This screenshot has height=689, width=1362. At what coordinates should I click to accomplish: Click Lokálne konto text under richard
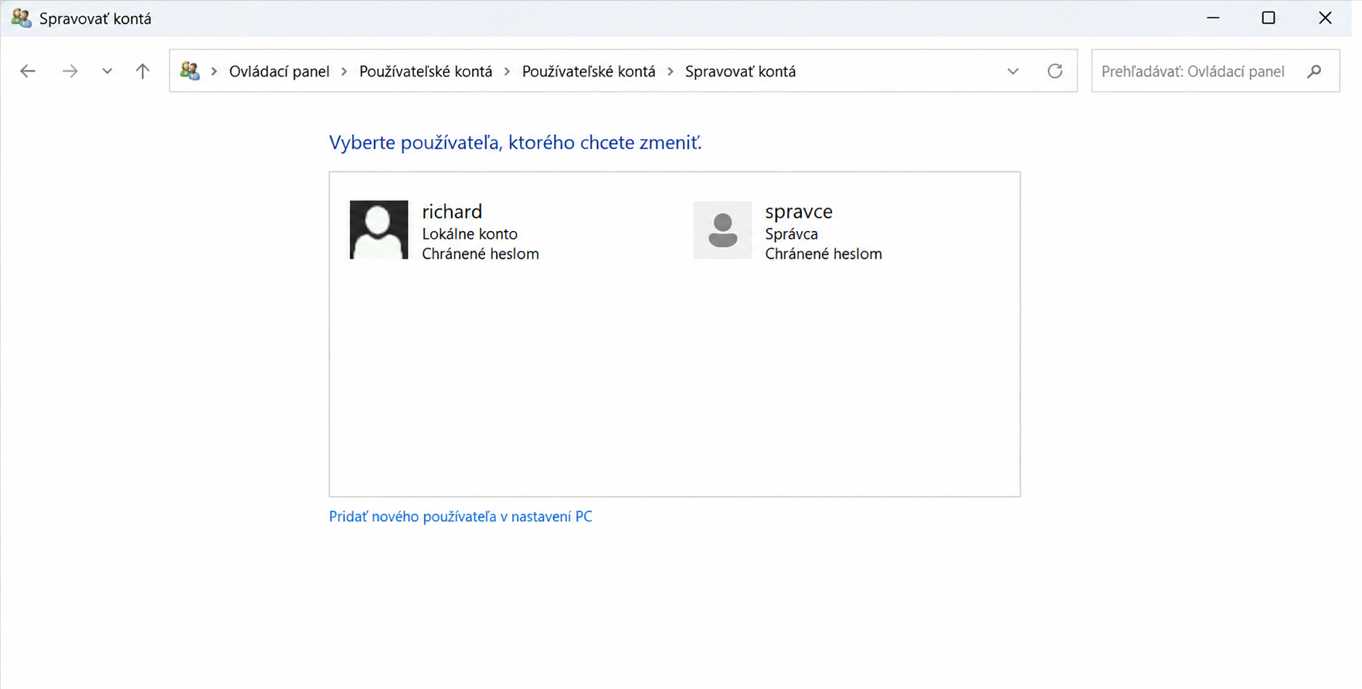470,233
